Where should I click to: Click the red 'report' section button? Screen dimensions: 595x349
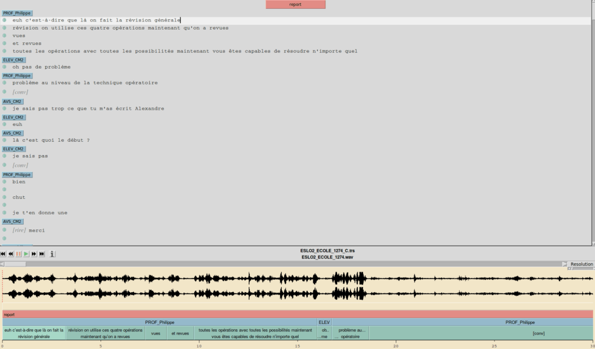click(295, 5)
